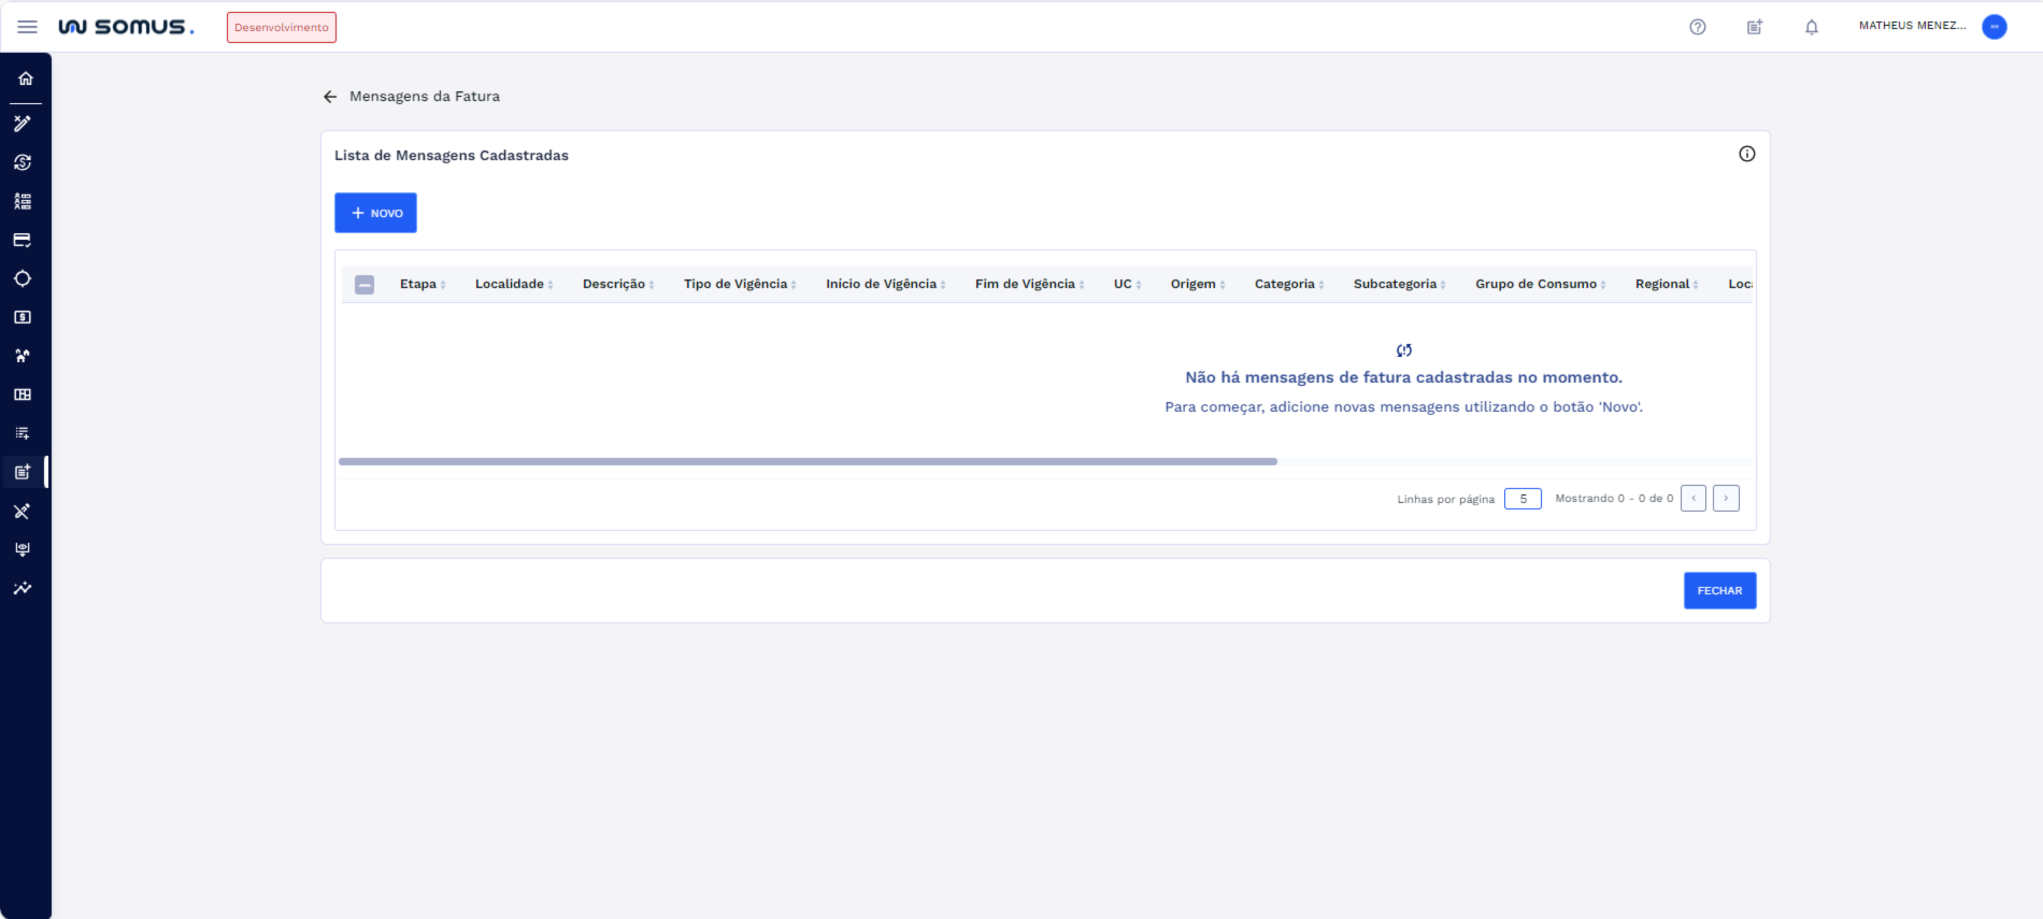Click the Linhas por página input

pos(1522,499)
